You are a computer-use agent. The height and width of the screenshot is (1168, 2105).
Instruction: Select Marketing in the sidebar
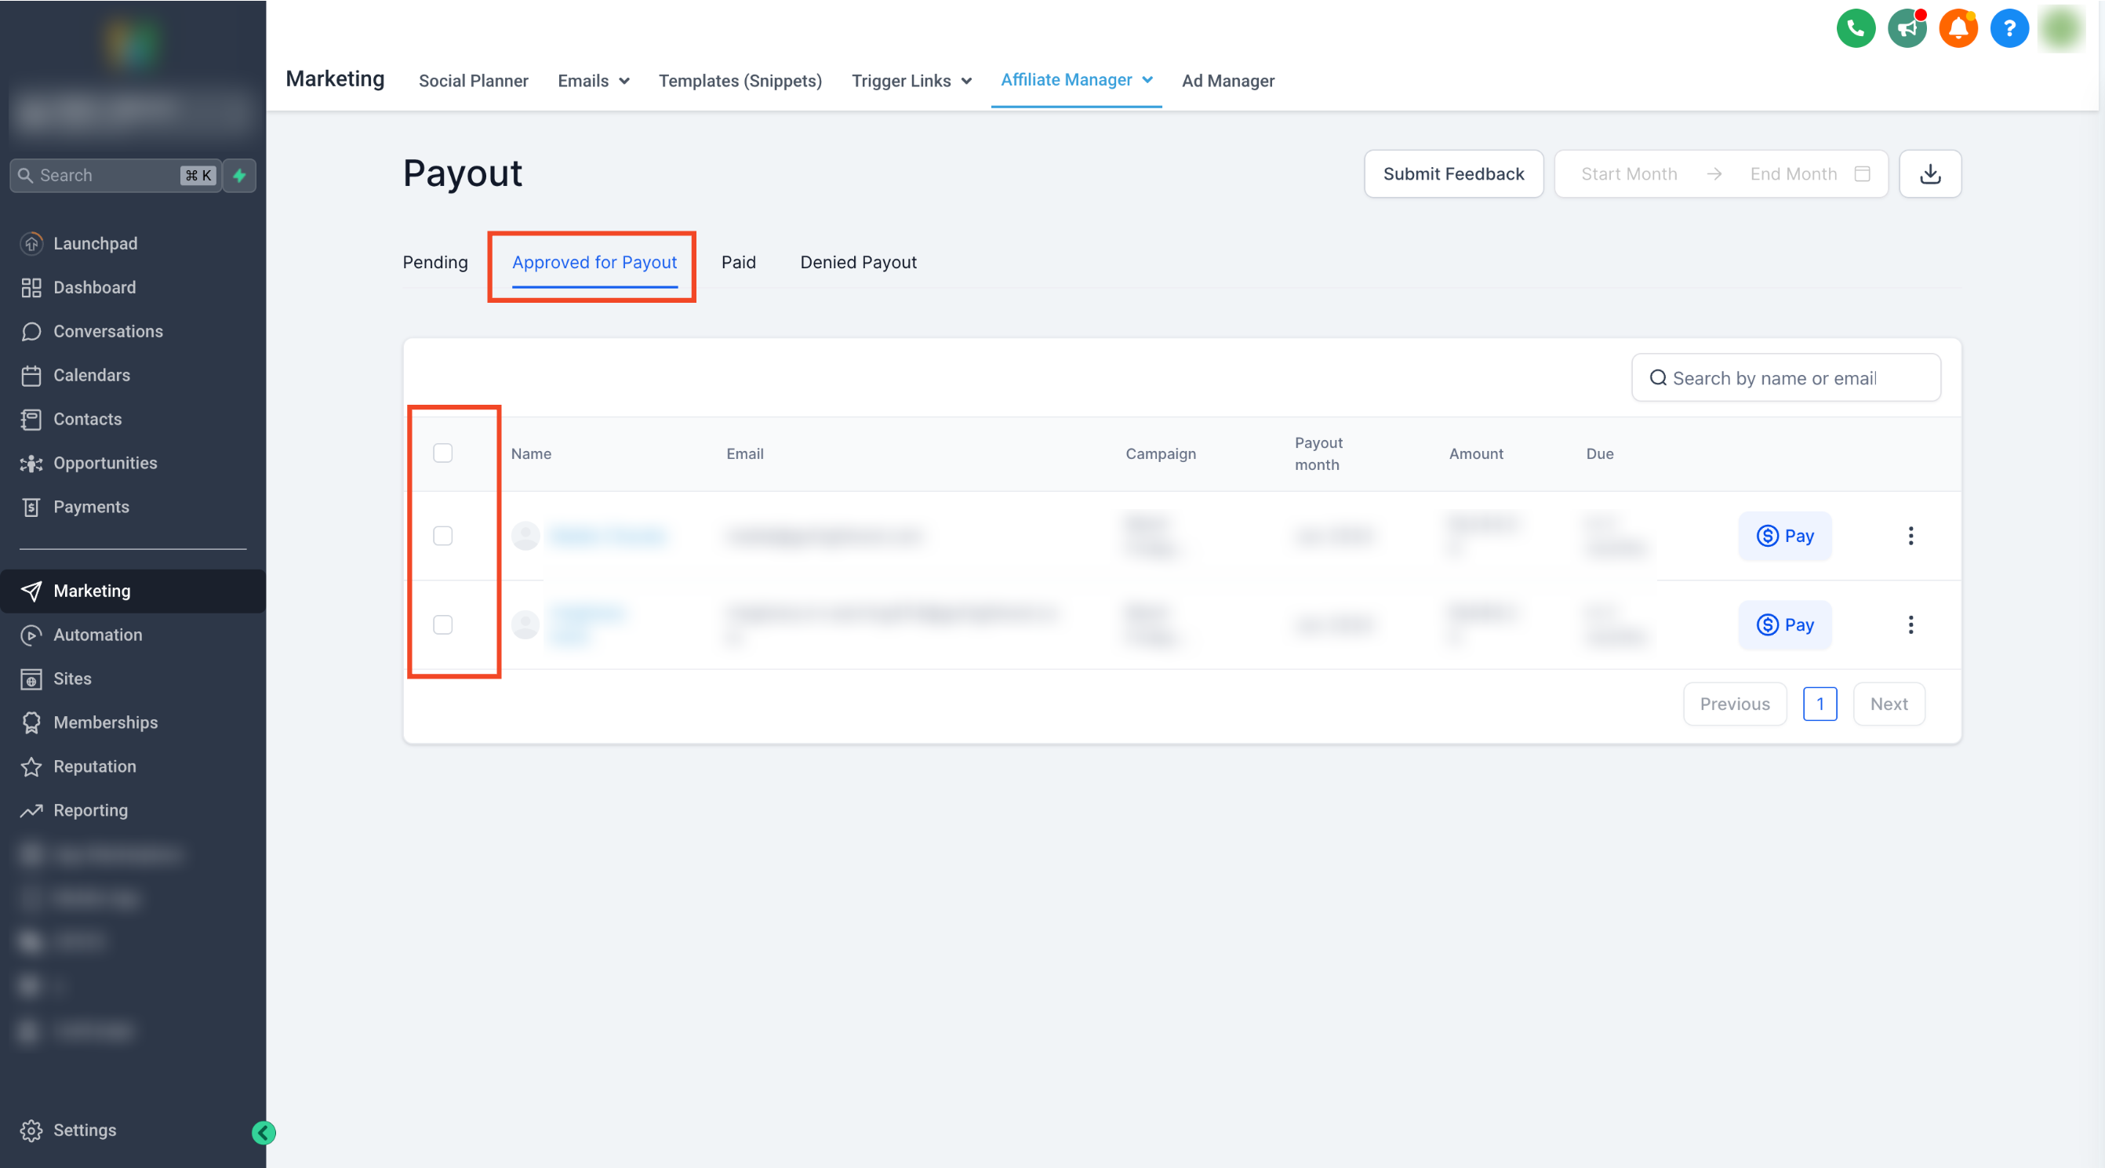133,590
